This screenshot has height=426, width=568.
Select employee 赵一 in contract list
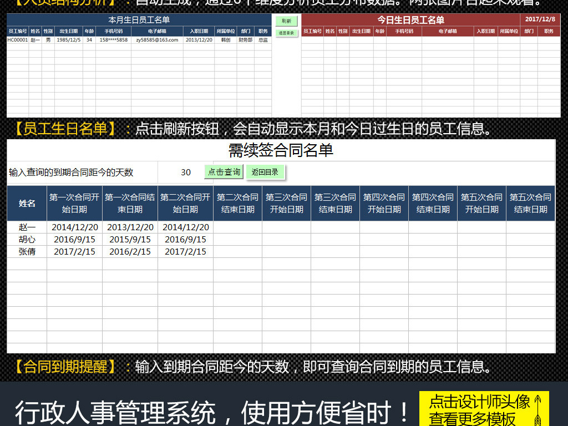coord(27,227)
